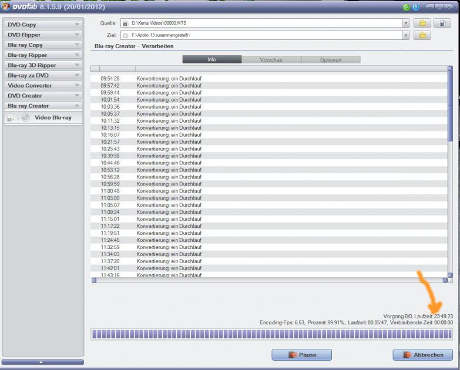Click the green checkmark update icon
Image resolution: width=460 pixels, height=370 pixels.
[406, 7]
